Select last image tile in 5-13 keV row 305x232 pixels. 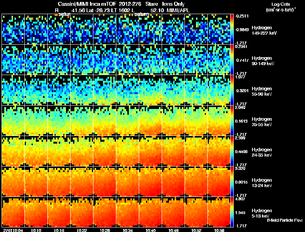pos(219,212)
